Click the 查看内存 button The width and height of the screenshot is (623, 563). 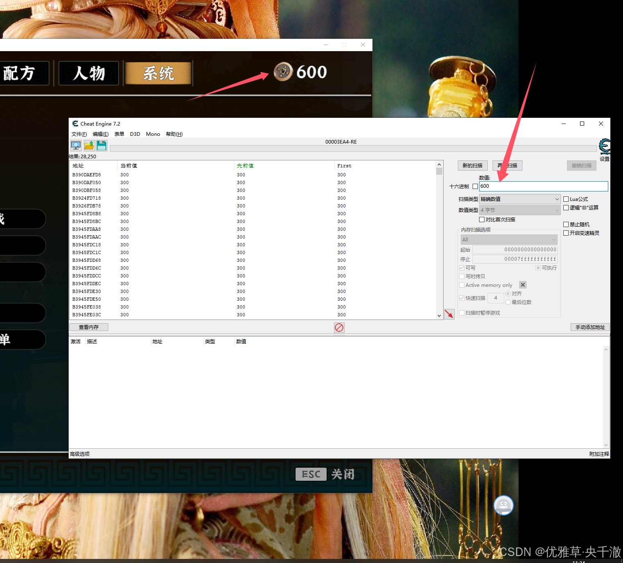click(x=89, y=327)
